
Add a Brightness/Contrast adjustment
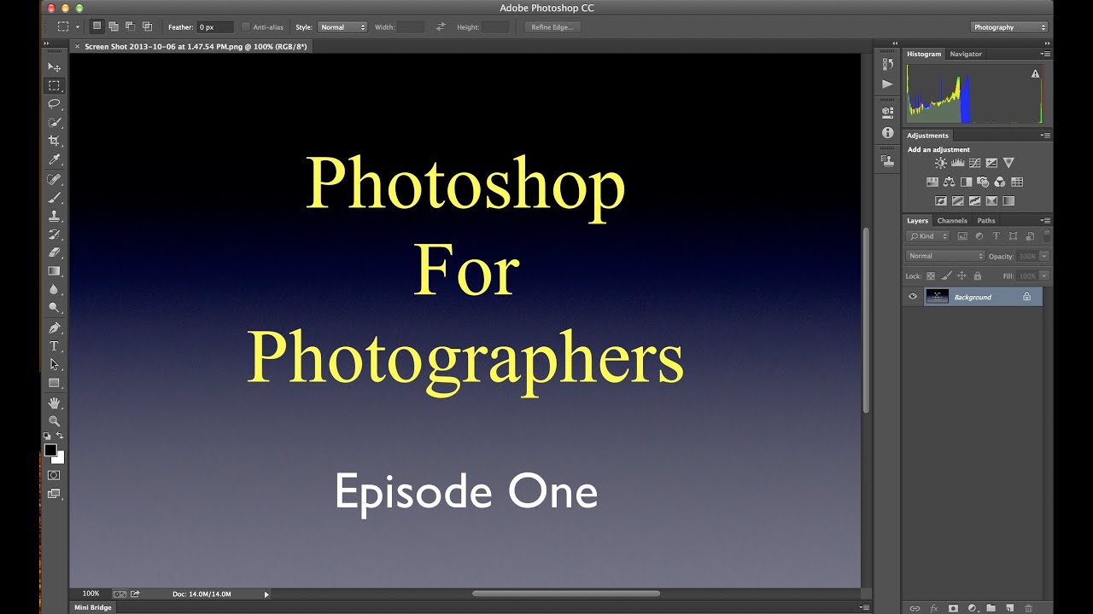coord(940,163)
